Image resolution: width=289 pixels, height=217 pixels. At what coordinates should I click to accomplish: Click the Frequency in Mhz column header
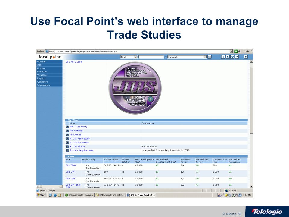219,161
